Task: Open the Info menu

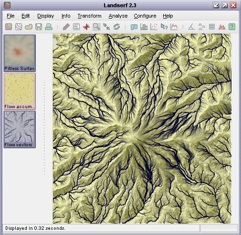Action: pyautogui.click(x=66, y=16)
